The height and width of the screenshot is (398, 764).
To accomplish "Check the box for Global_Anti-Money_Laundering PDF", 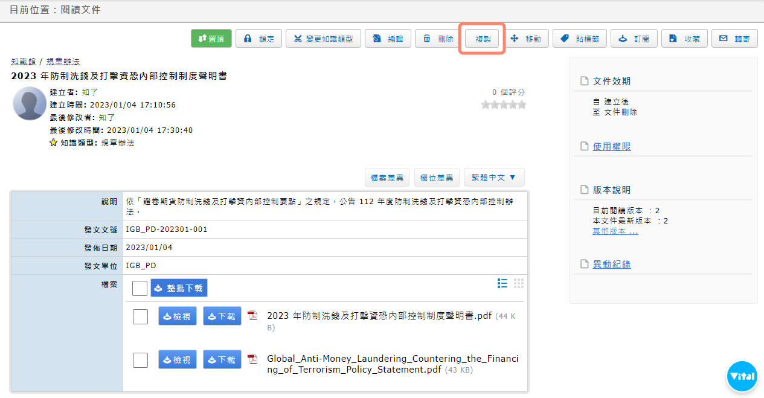I will pos(140,360).
